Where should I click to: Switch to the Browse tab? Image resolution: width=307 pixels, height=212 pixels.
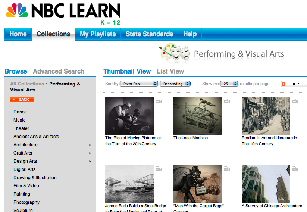click(16, 71)
